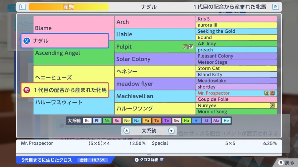This screenshot has height=167, width=298.
Task: Click the B button back icon
Action: (281, 163)
